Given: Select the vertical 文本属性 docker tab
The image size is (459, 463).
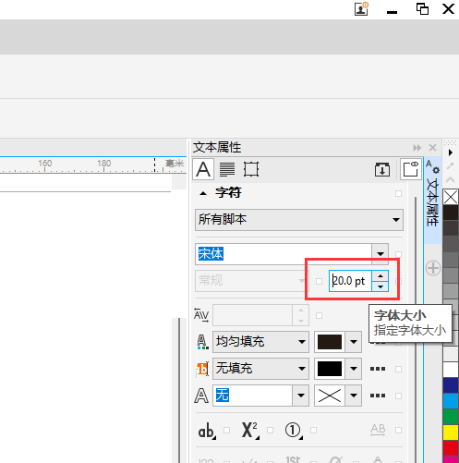Looking at the screenshot, I should point(432,201).
